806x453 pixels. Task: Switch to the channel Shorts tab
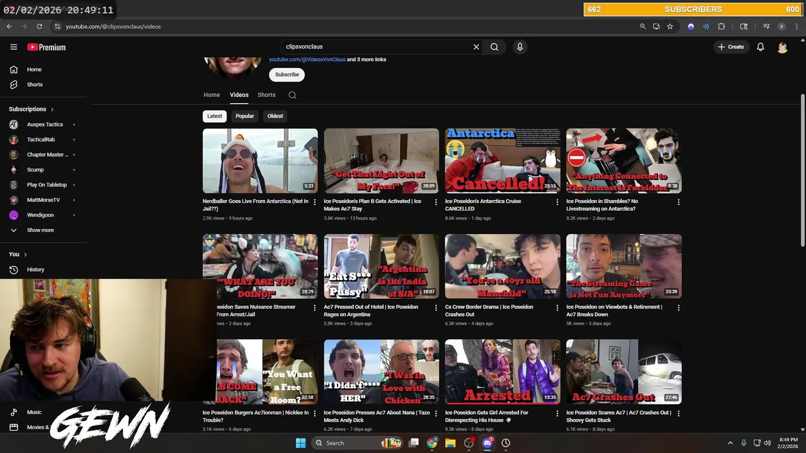point(266,95)
